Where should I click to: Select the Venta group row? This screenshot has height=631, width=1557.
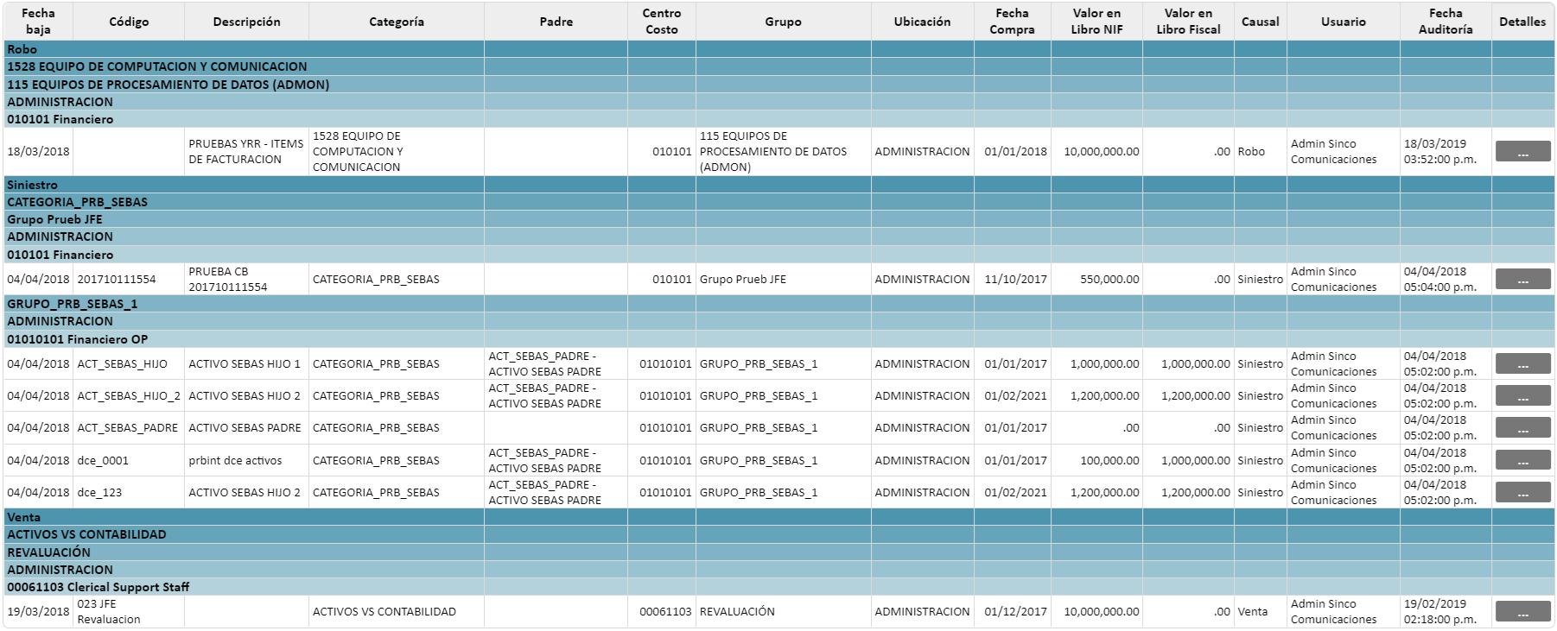pyautogui.click(x=778, y=517)
